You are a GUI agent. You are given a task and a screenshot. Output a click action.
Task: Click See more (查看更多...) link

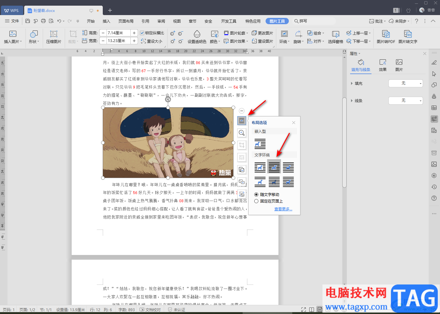pos(283,209)
